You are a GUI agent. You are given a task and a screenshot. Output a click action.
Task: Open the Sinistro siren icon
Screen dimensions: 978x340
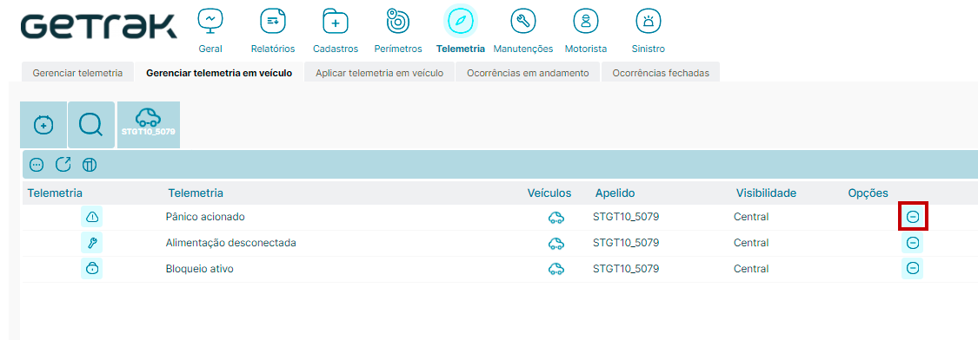click(x=648, y=22)
